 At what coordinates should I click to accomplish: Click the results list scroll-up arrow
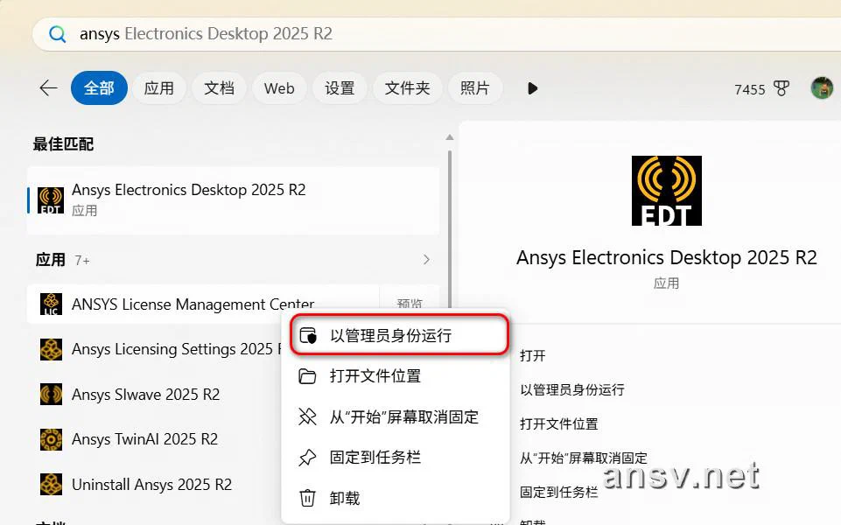450,138
